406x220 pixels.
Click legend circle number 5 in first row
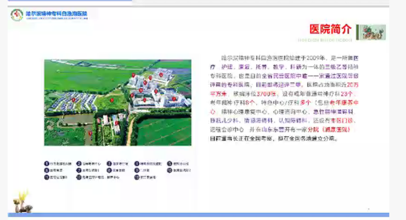point(170,163)
